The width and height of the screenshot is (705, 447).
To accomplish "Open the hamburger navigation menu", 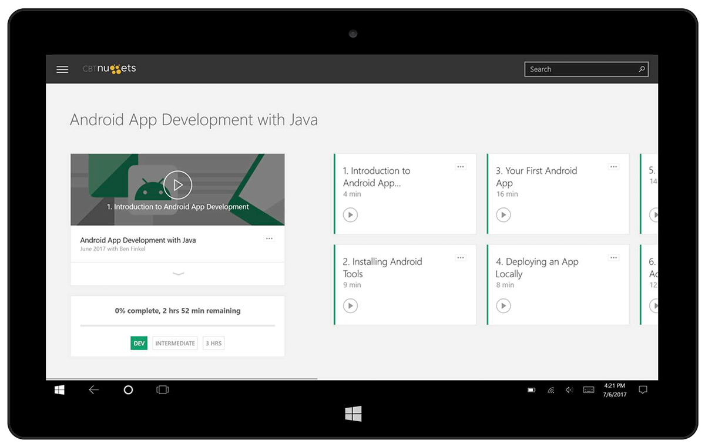I will click(x=62, y=69).
